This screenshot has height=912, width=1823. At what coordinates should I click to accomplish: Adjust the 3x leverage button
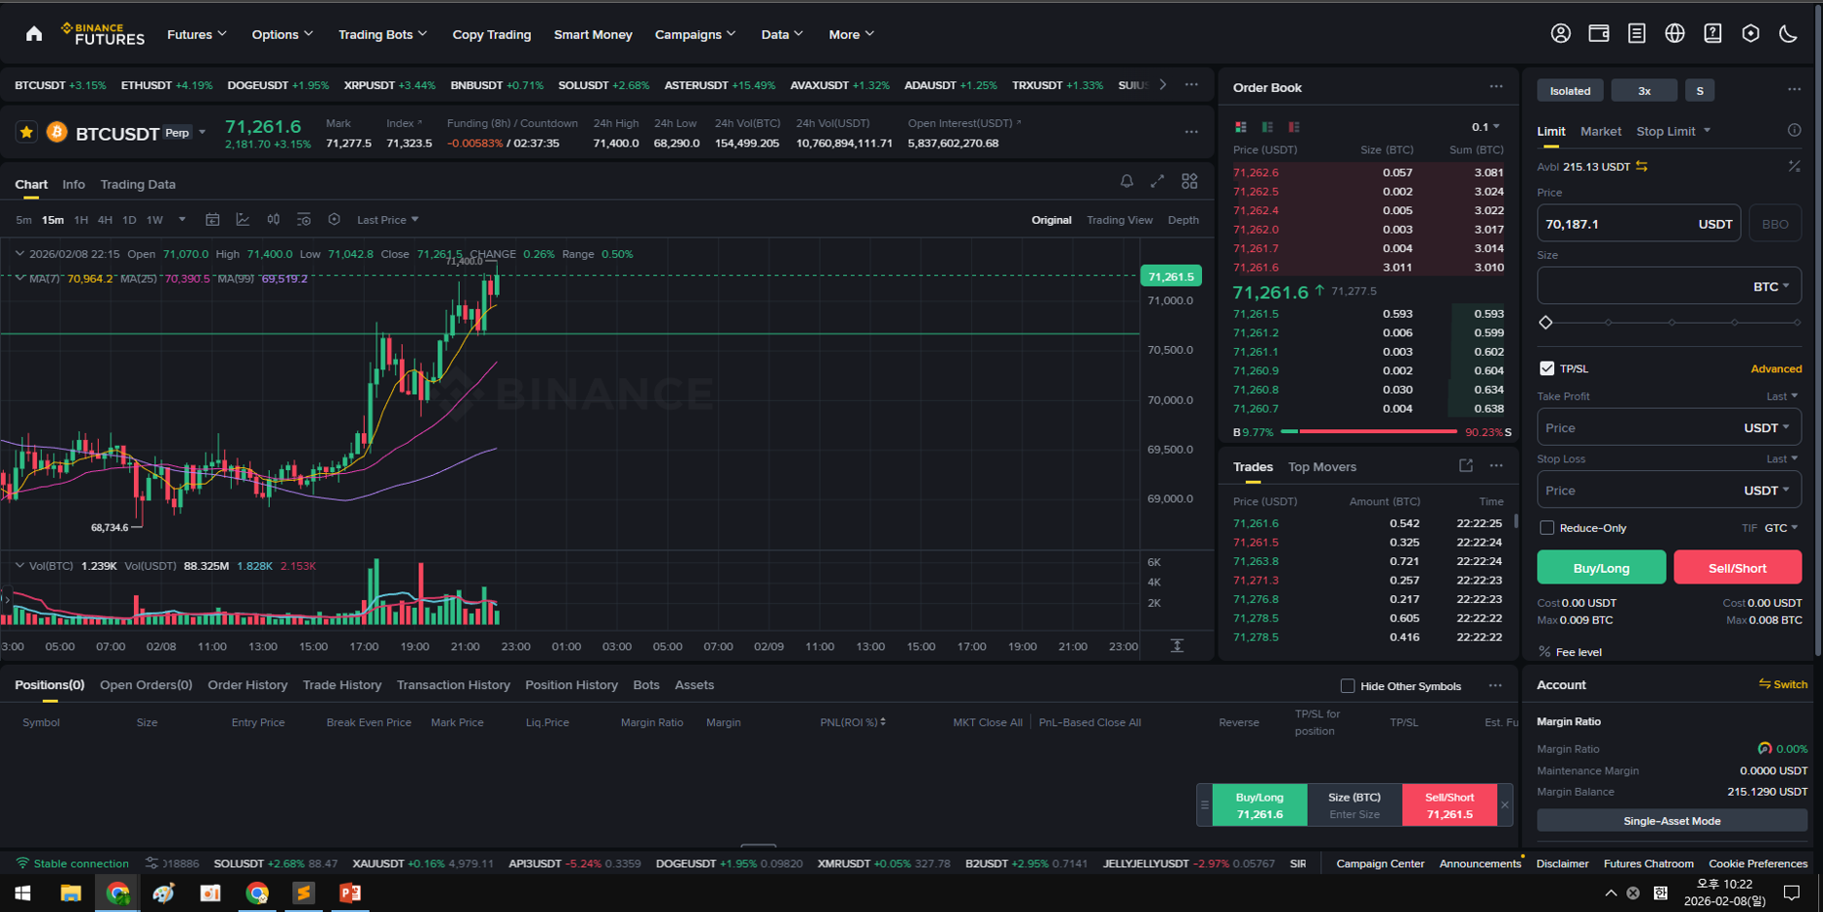(1644, 90)
